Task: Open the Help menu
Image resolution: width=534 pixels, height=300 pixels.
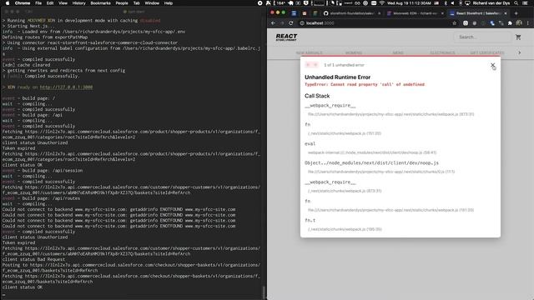Action: pyautogui.click(x=169, y=3)
